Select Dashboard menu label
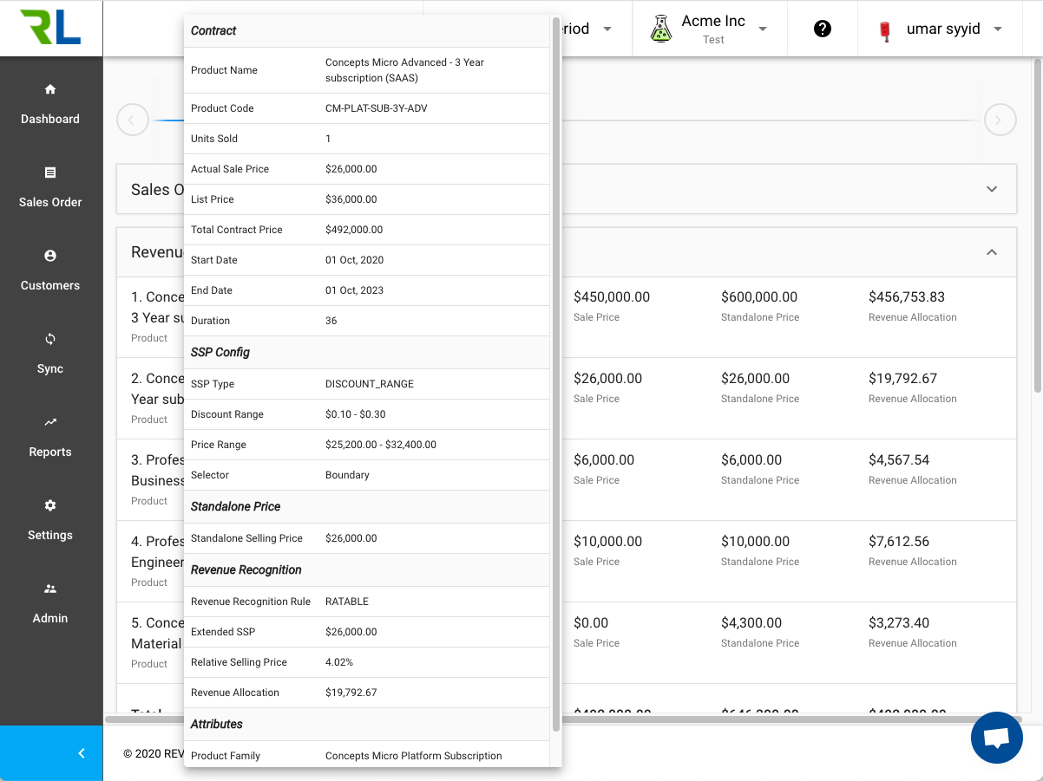This screenshot has width=1043, height=781. point(50,119)
